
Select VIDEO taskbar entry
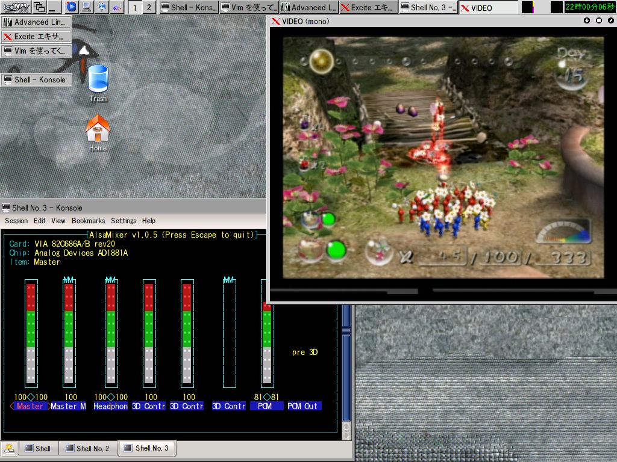[x=488, y=7]
